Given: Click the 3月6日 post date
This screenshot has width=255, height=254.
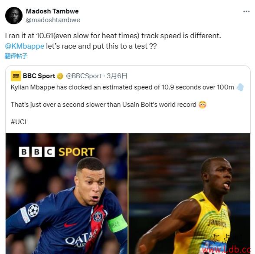Looking at the screenshot, I should [117, 76].
